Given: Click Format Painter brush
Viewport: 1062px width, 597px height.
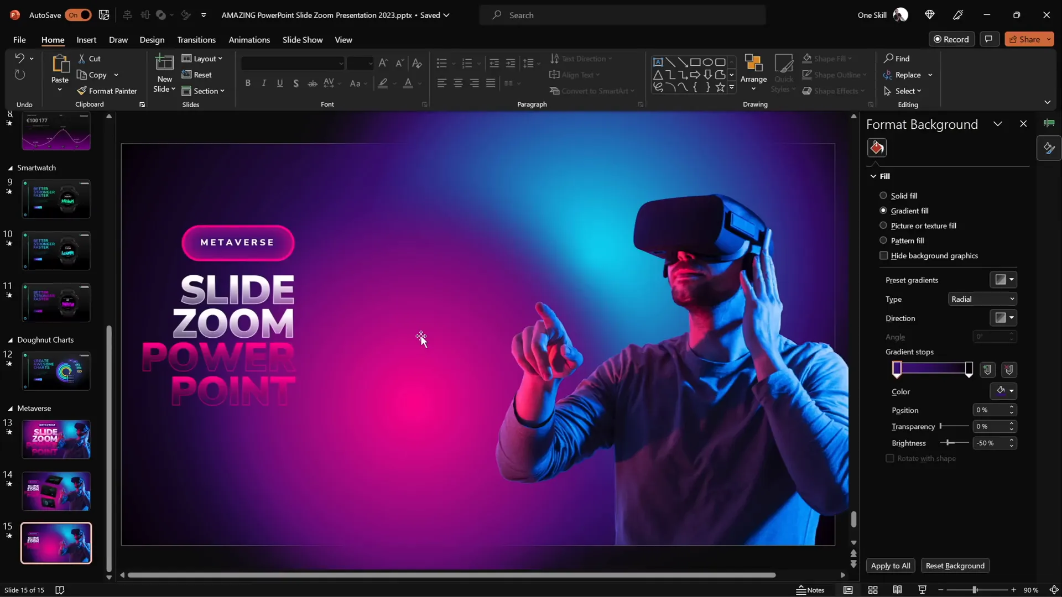Looking at the screenshot, I should pyautogui.click(x=107, y=91).
